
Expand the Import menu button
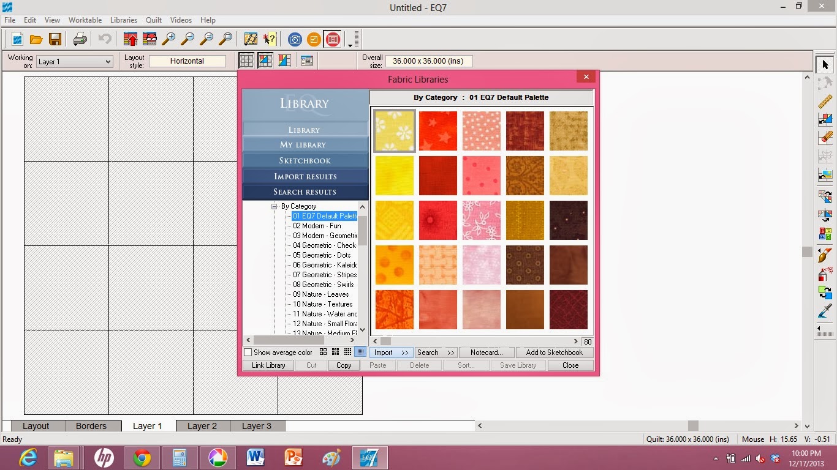pyautogui.click(x=390, y=352)
